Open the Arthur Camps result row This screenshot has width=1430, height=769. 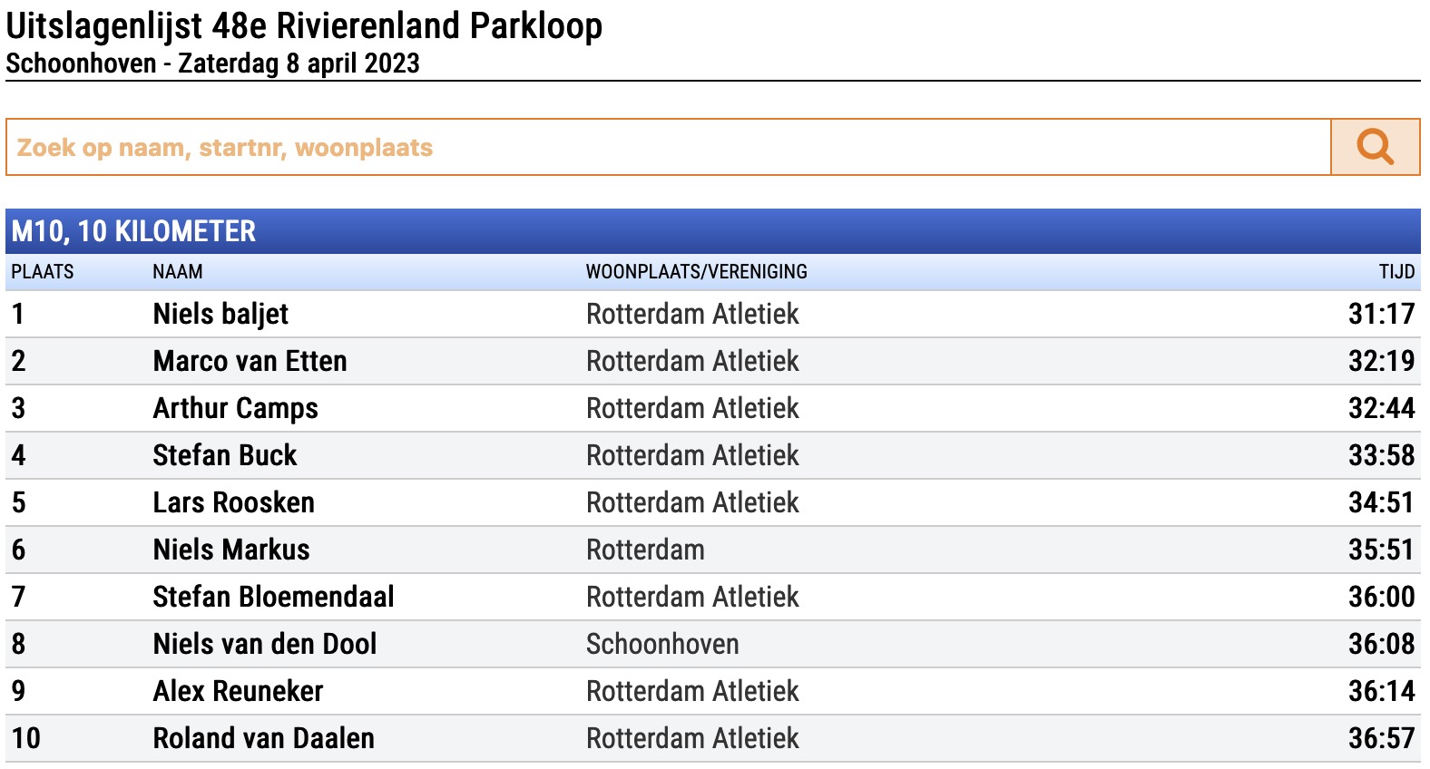235,408
